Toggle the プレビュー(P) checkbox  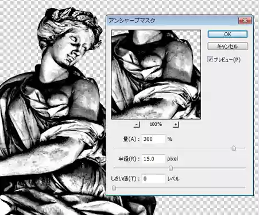click(210, 59)
